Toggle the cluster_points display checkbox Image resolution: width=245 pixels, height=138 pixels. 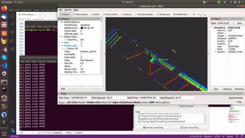82,46
